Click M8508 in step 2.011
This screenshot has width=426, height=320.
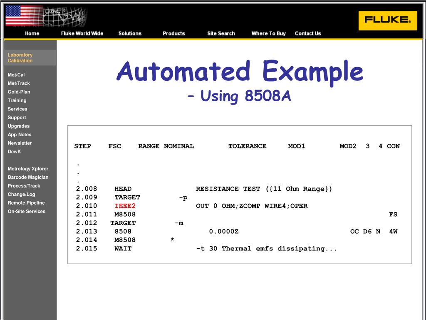pos(125,215)
